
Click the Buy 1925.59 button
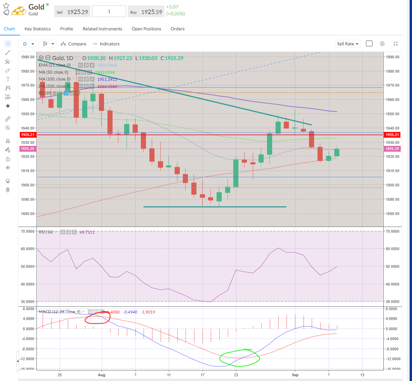point(146,12)
